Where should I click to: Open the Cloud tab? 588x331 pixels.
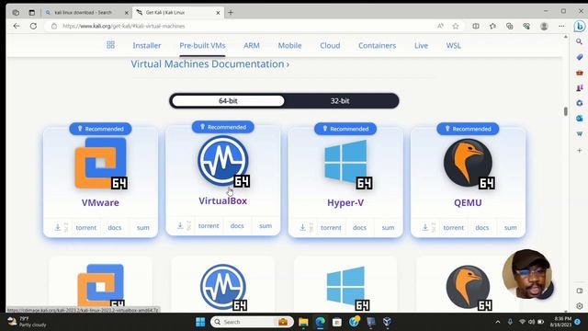pyautogui.click(x=330, y=45)
